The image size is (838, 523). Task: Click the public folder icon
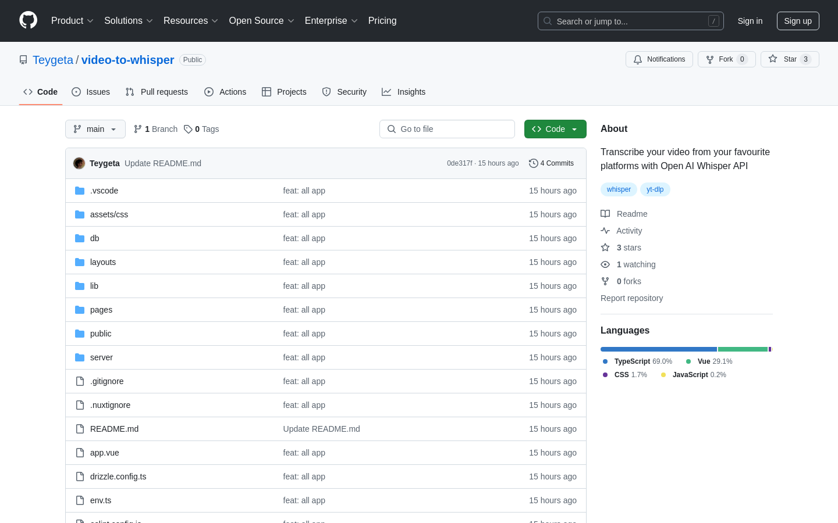pos(80,334)
